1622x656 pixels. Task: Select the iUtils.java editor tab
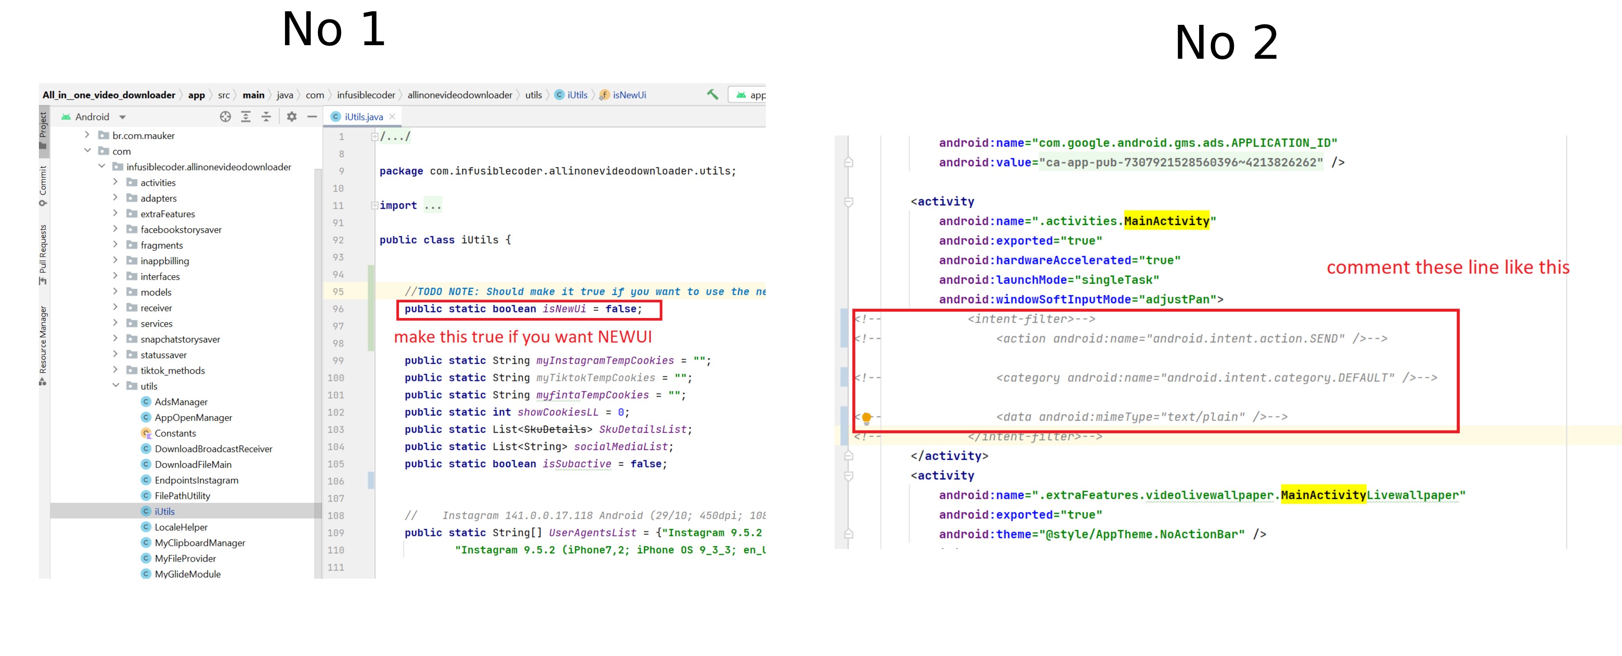click(x=363, y=117)
